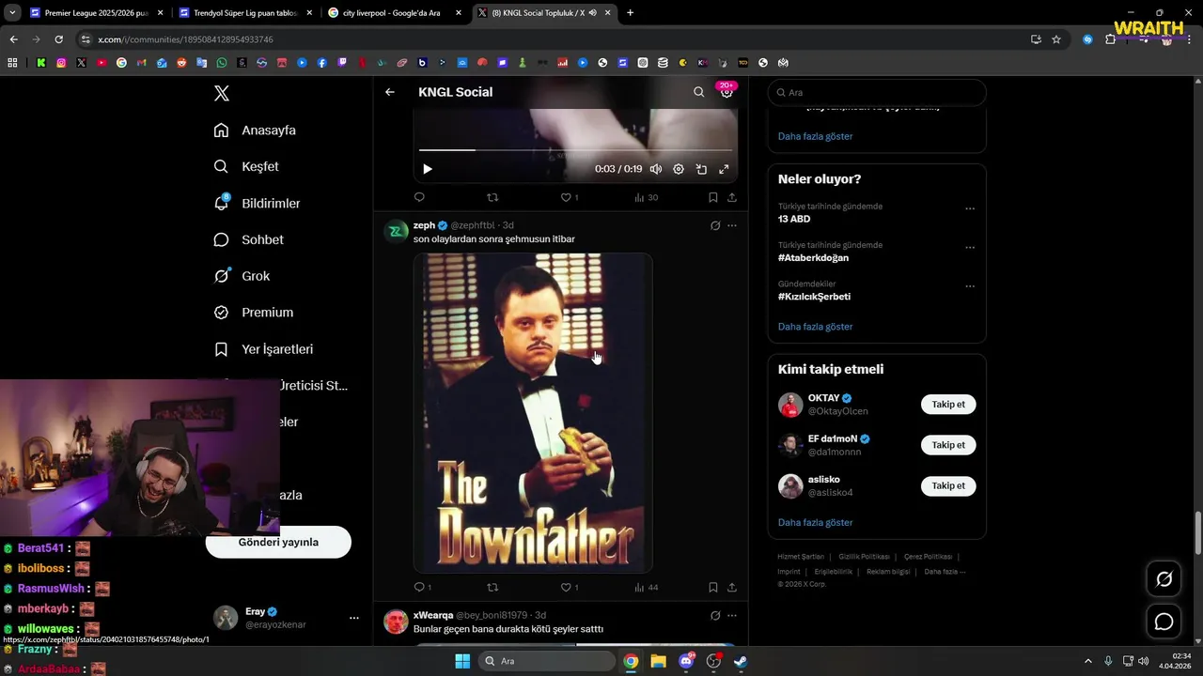This screenshot has width=1203, height=676.
Task: Open options for #Ataberkdoğan trend
Action: pyautogui.click(x=970, y=248)
